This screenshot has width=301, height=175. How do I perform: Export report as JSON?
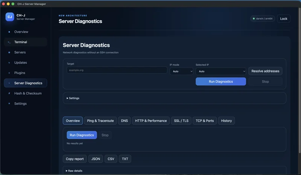(96, 159)
